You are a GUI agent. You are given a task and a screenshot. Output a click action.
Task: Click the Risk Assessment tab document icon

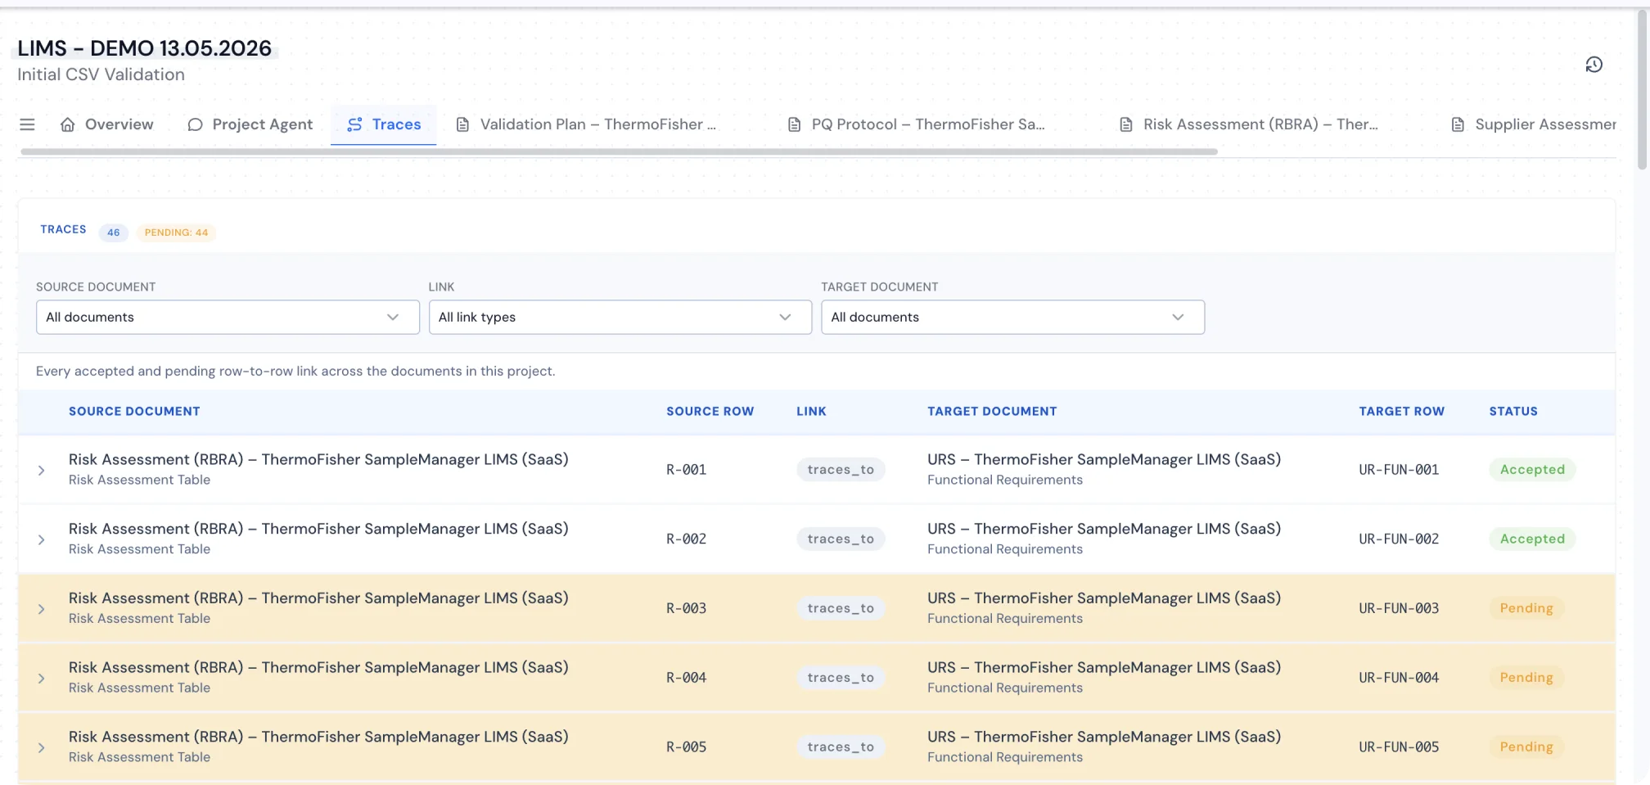(x=1126, y=124)
